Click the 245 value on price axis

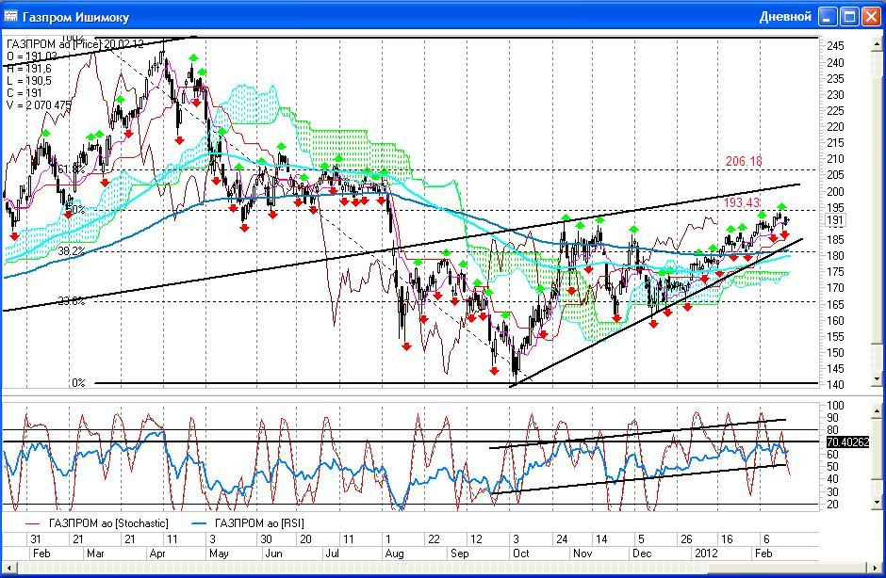pyautogui.click(x=835, y=46)
